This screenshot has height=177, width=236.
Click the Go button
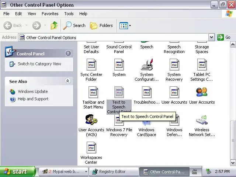224,37
